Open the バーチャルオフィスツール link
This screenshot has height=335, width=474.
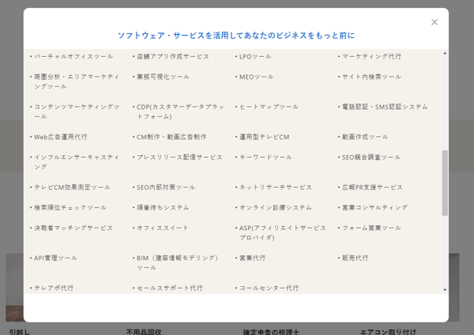click(73, 57)
